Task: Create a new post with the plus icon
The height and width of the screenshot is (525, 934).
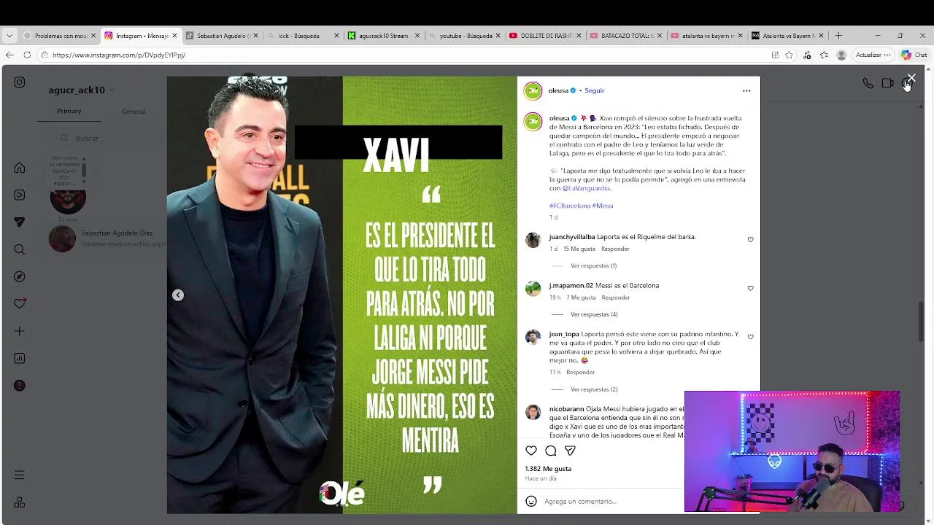Action: pos(20,331)
